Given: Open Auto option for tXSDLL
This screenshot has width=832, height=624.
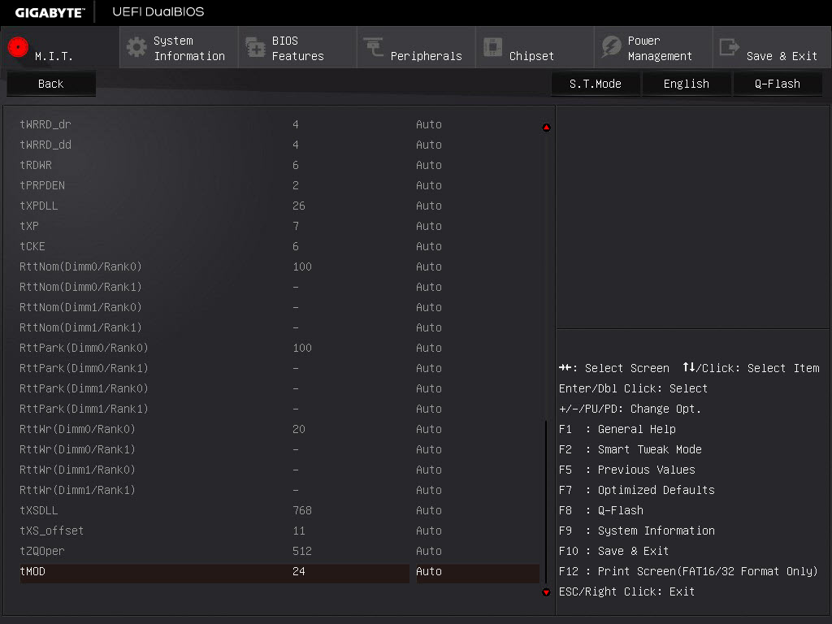Looking at the screenshot, I should [x=429, y=510].
